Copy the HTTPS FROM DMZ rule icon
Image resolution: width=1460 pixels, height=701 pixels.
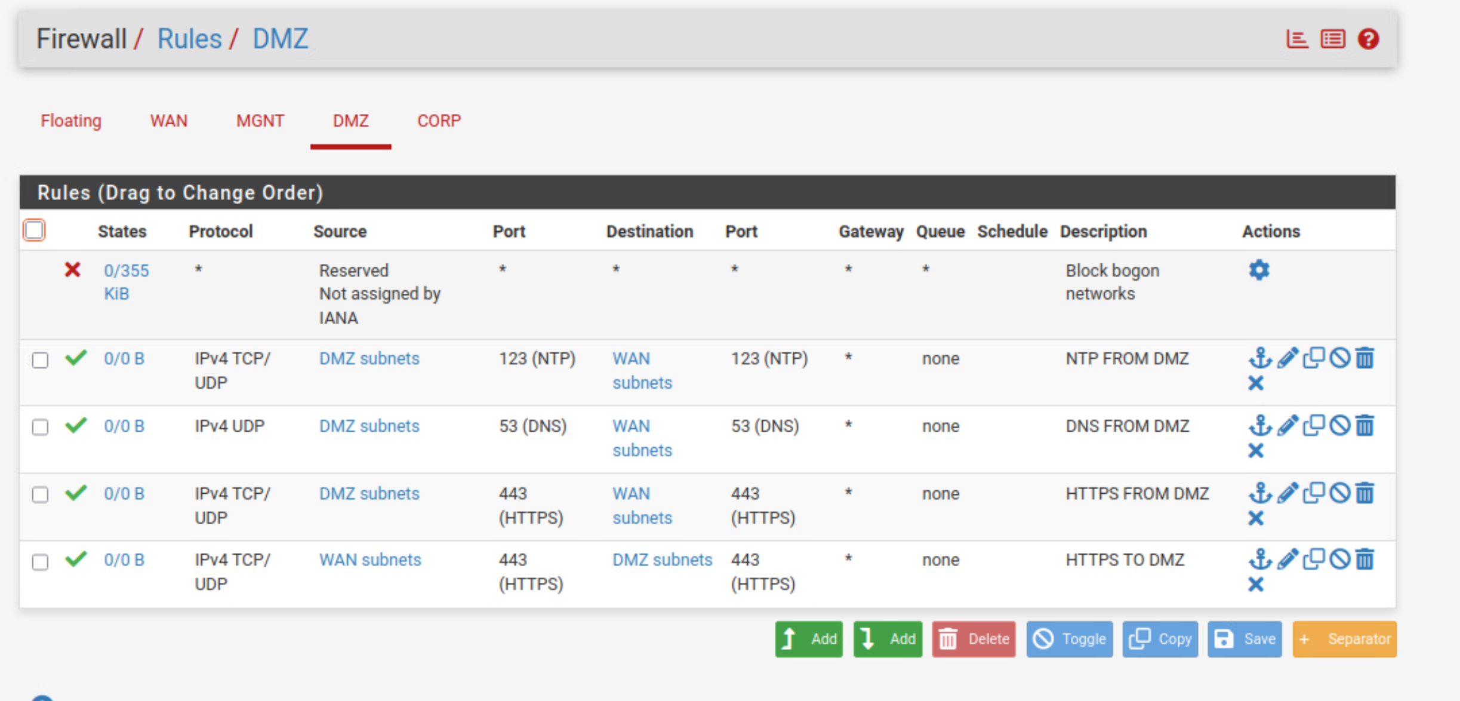1314,493
